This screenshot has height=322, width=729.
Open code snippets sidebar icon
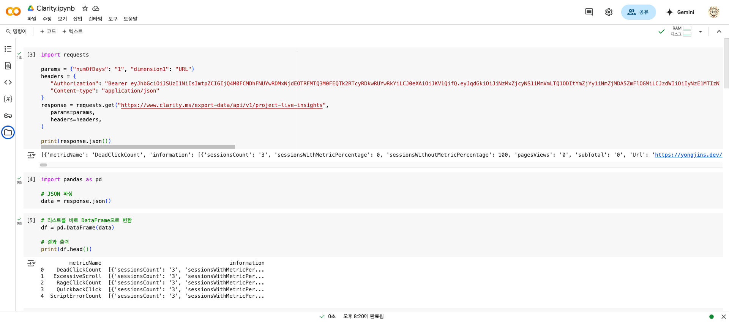point(8,82)
